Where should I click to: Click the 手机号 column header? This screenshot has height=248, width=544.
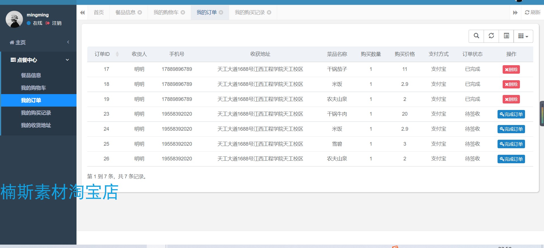point(177,54)
